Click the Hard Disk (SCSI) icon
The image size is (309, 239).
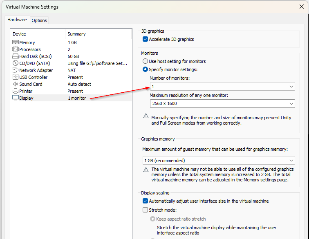pos(16,56)
